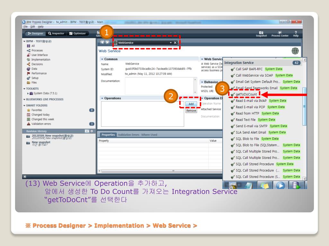Click inside the Operations list box

(x=143, y=114)
